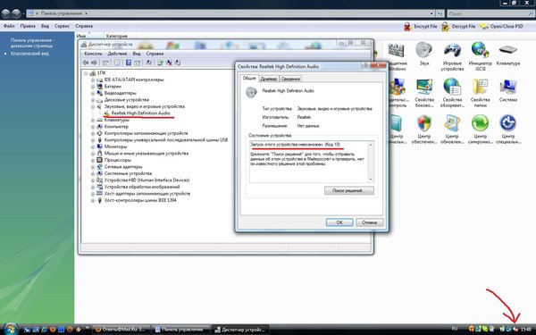Select Устройства обработки изображений row
The width and height of the screenshot is (536, 335).
click(142, 187)
